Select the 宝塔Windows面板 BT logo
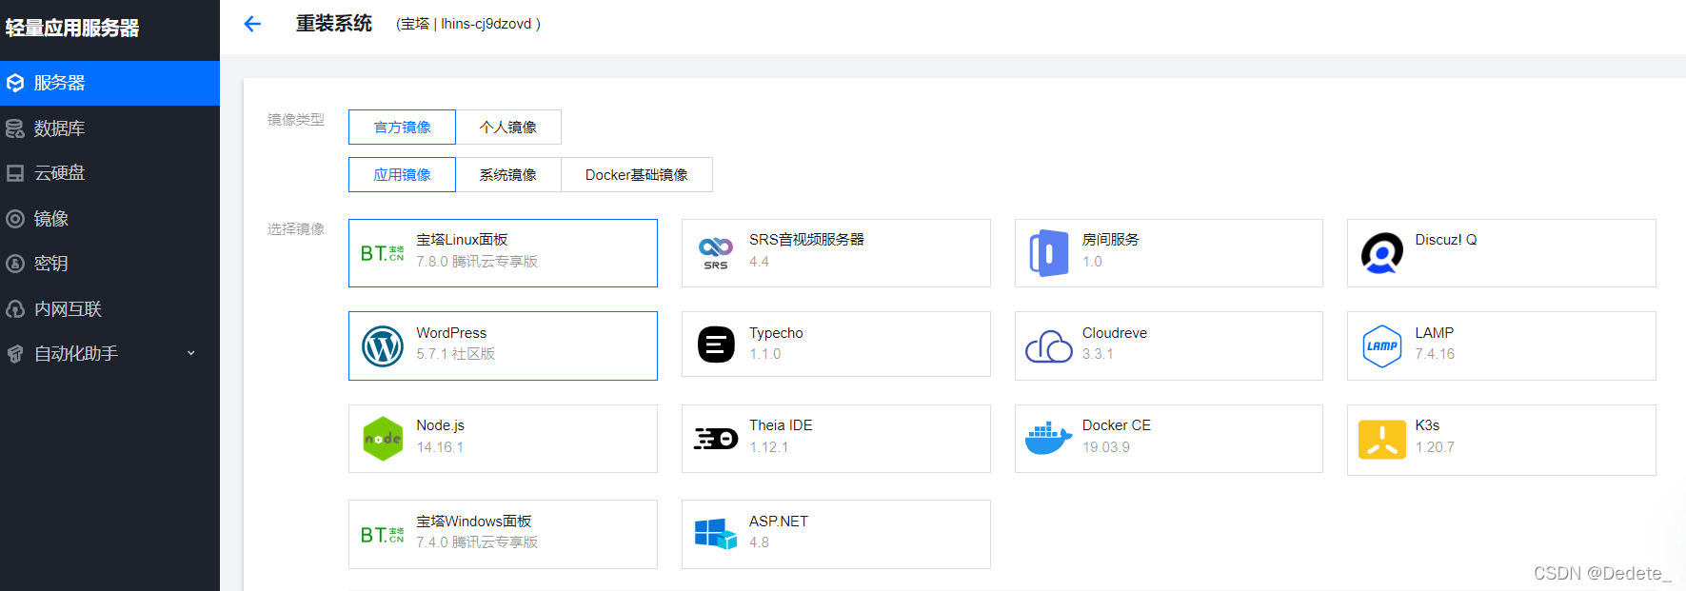Viewport: 1686px width, 591px height. [383, 535]
